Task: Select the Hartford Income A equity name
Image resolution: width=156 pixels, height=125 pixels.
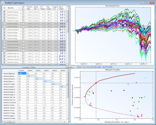Action: [14, 59]
